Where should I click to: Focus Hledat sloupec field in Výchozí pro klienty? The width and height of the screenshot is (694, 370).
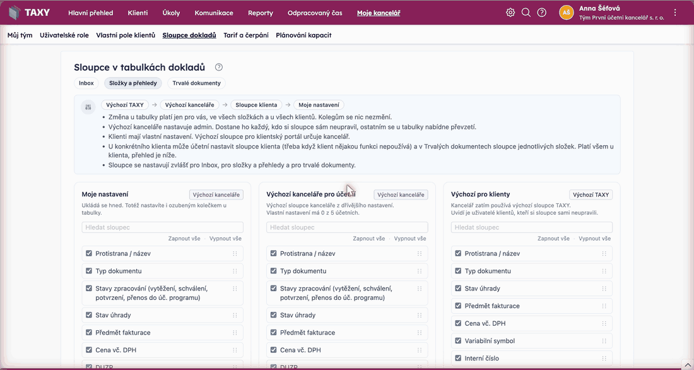click(x=532, y=227)
